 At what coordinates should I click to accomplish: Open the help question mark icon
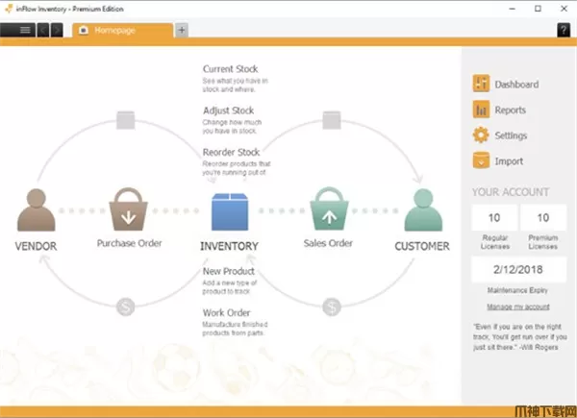pyautogui.click(x=564, y=30)
